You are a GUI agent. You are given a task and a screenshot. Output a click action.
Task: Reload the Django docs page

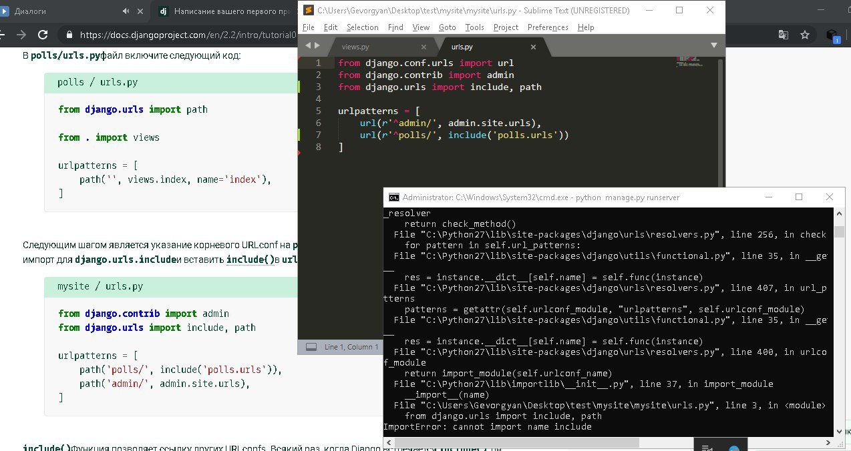pyautogui.click(x=43, y=35)
